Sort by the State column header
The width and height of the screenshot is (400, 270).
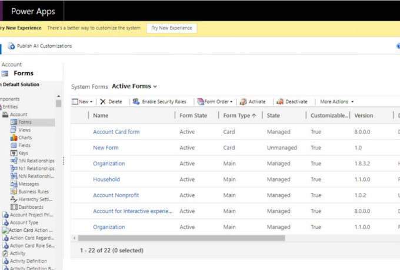click(x=273, y=116)
